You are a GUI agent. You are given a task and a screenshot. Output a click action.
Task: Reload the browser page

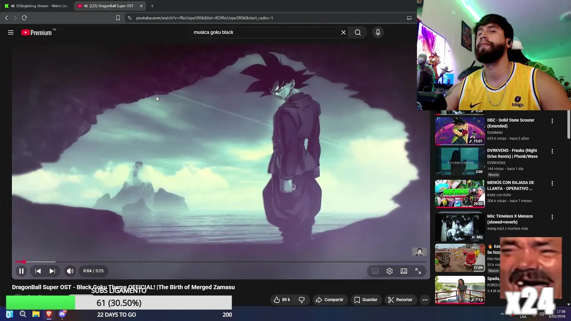24,18
